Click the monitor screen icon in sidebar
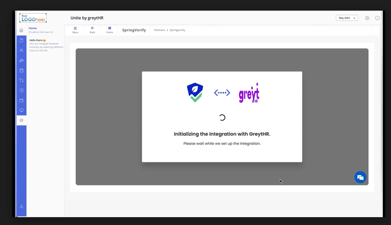The height and width of the screenshot is (225, 391). click(x=21, y=110)
